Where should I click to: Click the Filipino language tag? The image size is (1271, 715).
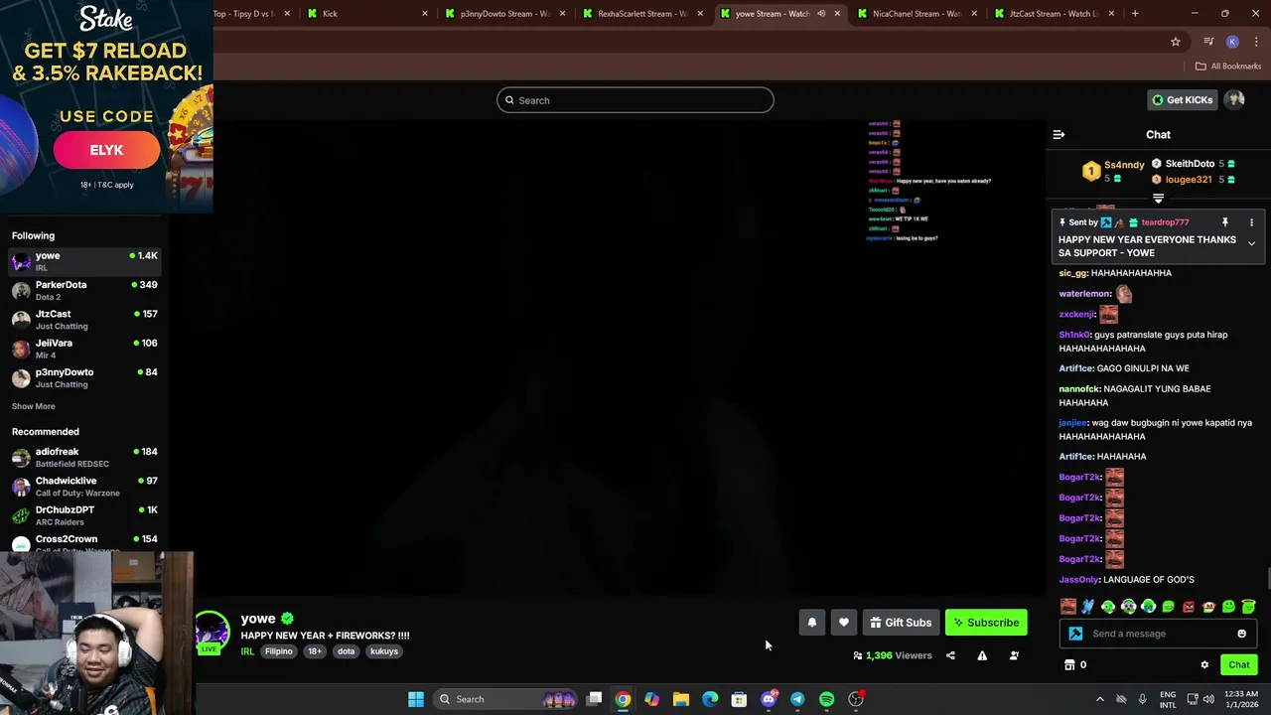pyautogui.click(x=278, y=651)
